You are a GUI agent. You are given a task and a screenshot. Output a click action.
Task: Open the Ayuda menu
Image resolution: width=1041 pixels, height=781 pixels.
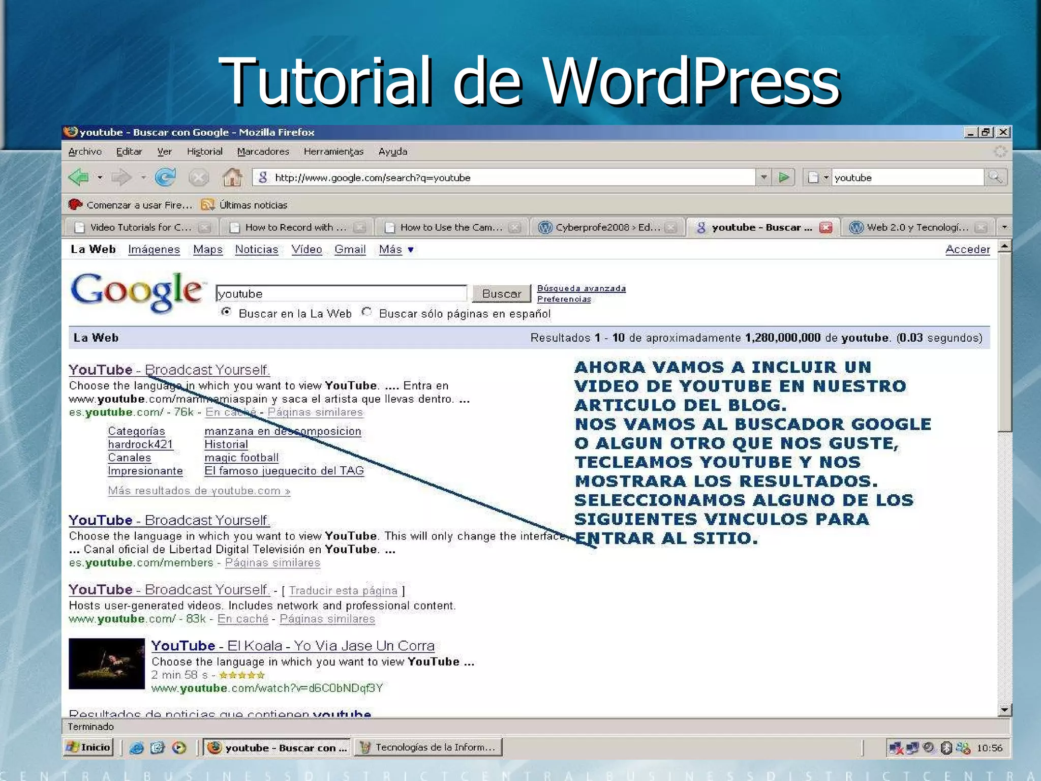(x=392, y=152)
